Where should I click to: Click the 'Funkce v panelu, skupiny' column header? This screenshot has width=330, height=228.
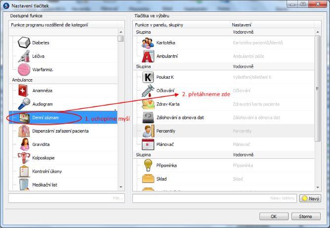click(182, 25)
